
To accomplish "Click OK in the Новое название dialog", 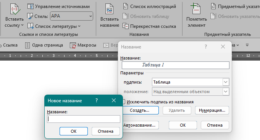I will coord(74,131).
